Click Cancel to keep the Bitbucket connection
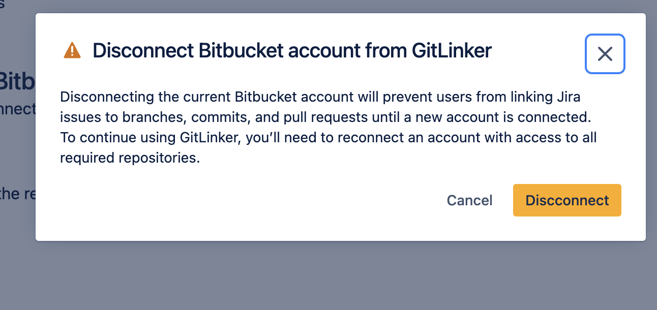 pyautogui.click(x=469, y=200)
